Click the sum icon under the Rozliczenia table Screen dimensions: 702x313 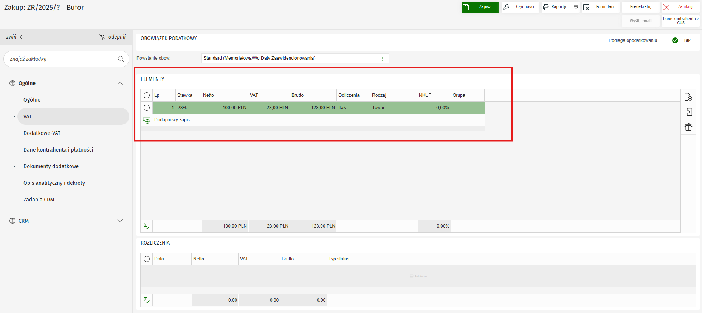147,300
